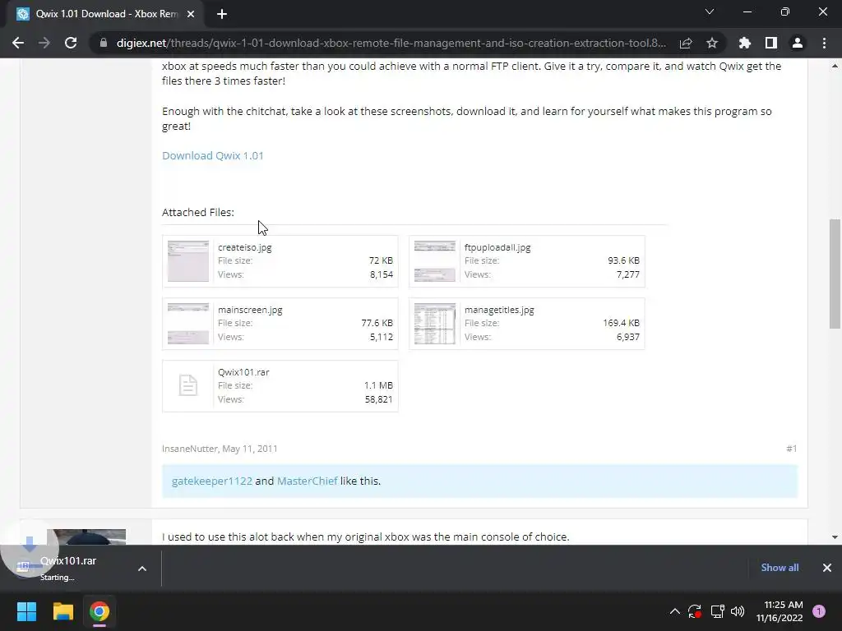The width and height of the screenshot is (842, 631).
Task: Open the post date May 11, 2011 link
Action: coord(250,449)
